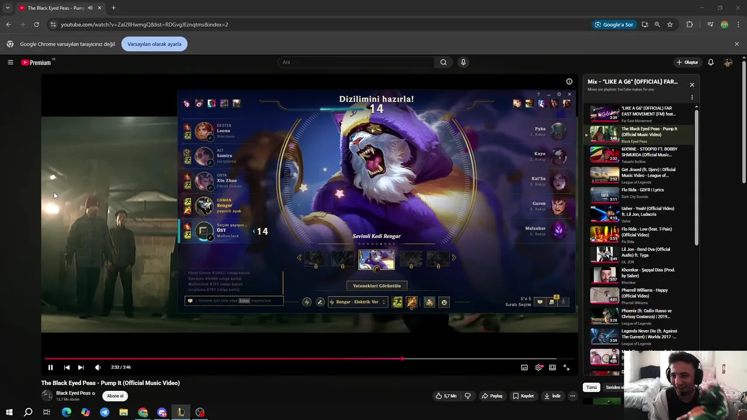Open zoom indicator in address bar
The image size is (747, 420).
657,24
